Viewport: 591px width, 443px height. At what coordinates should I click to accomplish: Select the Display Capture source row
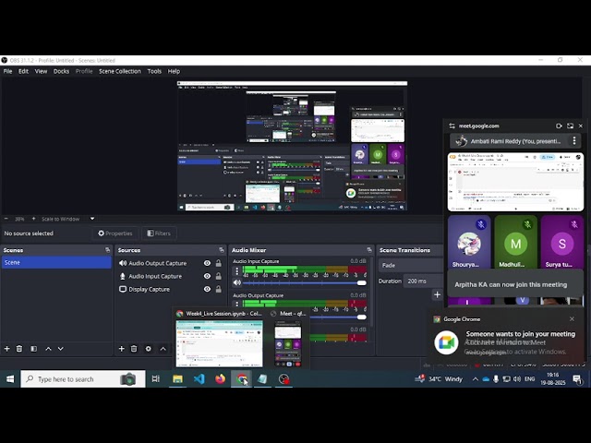click(x=170, y=289)
